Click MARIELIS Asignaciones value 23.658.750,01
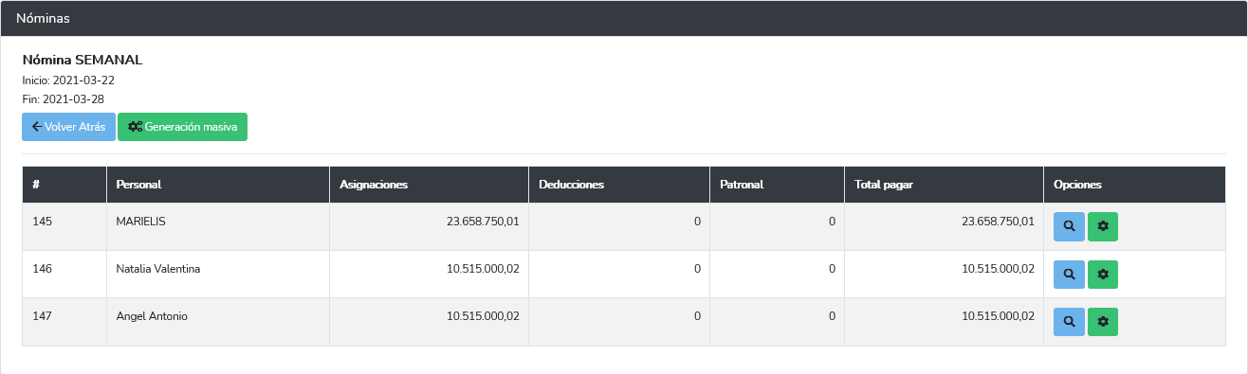The width and height of the screenshot is (1248, 374). pyautogui.click(x=483, y=221)
